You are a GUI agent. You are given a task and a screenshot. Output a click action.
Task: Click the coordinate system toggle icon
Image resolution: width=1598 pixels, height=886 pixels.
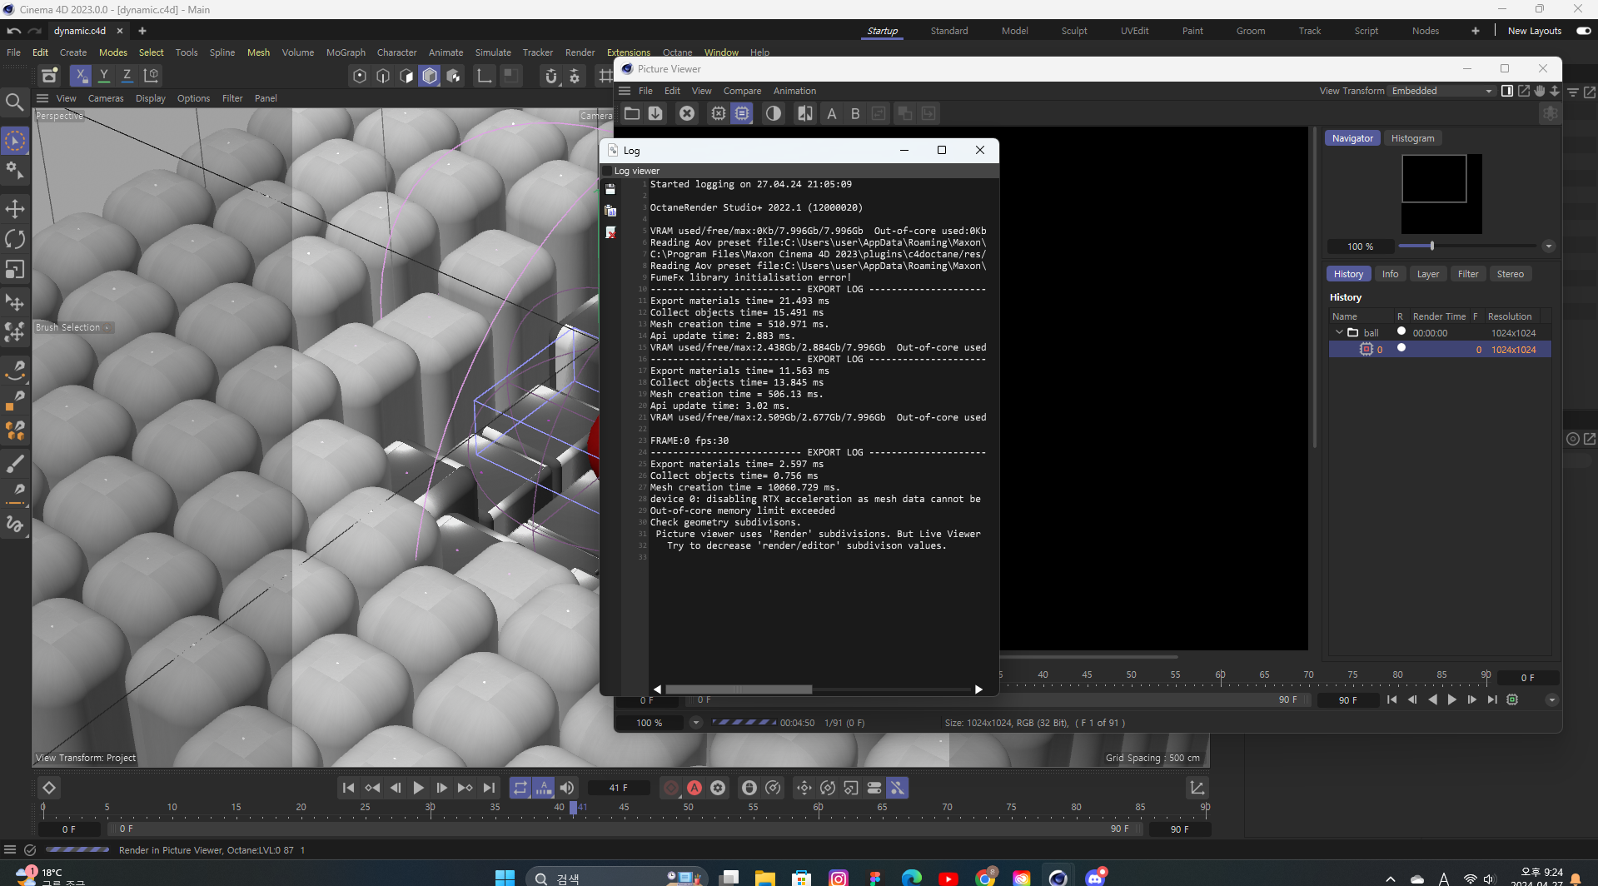(152, 76)
